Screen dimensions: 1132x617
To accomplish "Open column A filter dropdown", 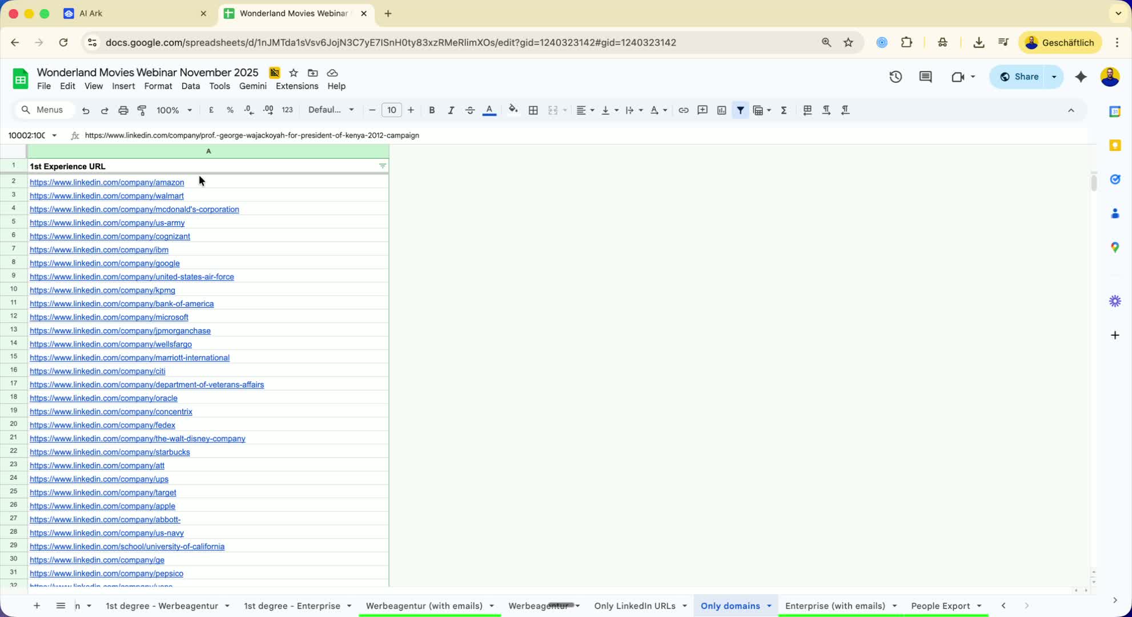I will point(382,166).
